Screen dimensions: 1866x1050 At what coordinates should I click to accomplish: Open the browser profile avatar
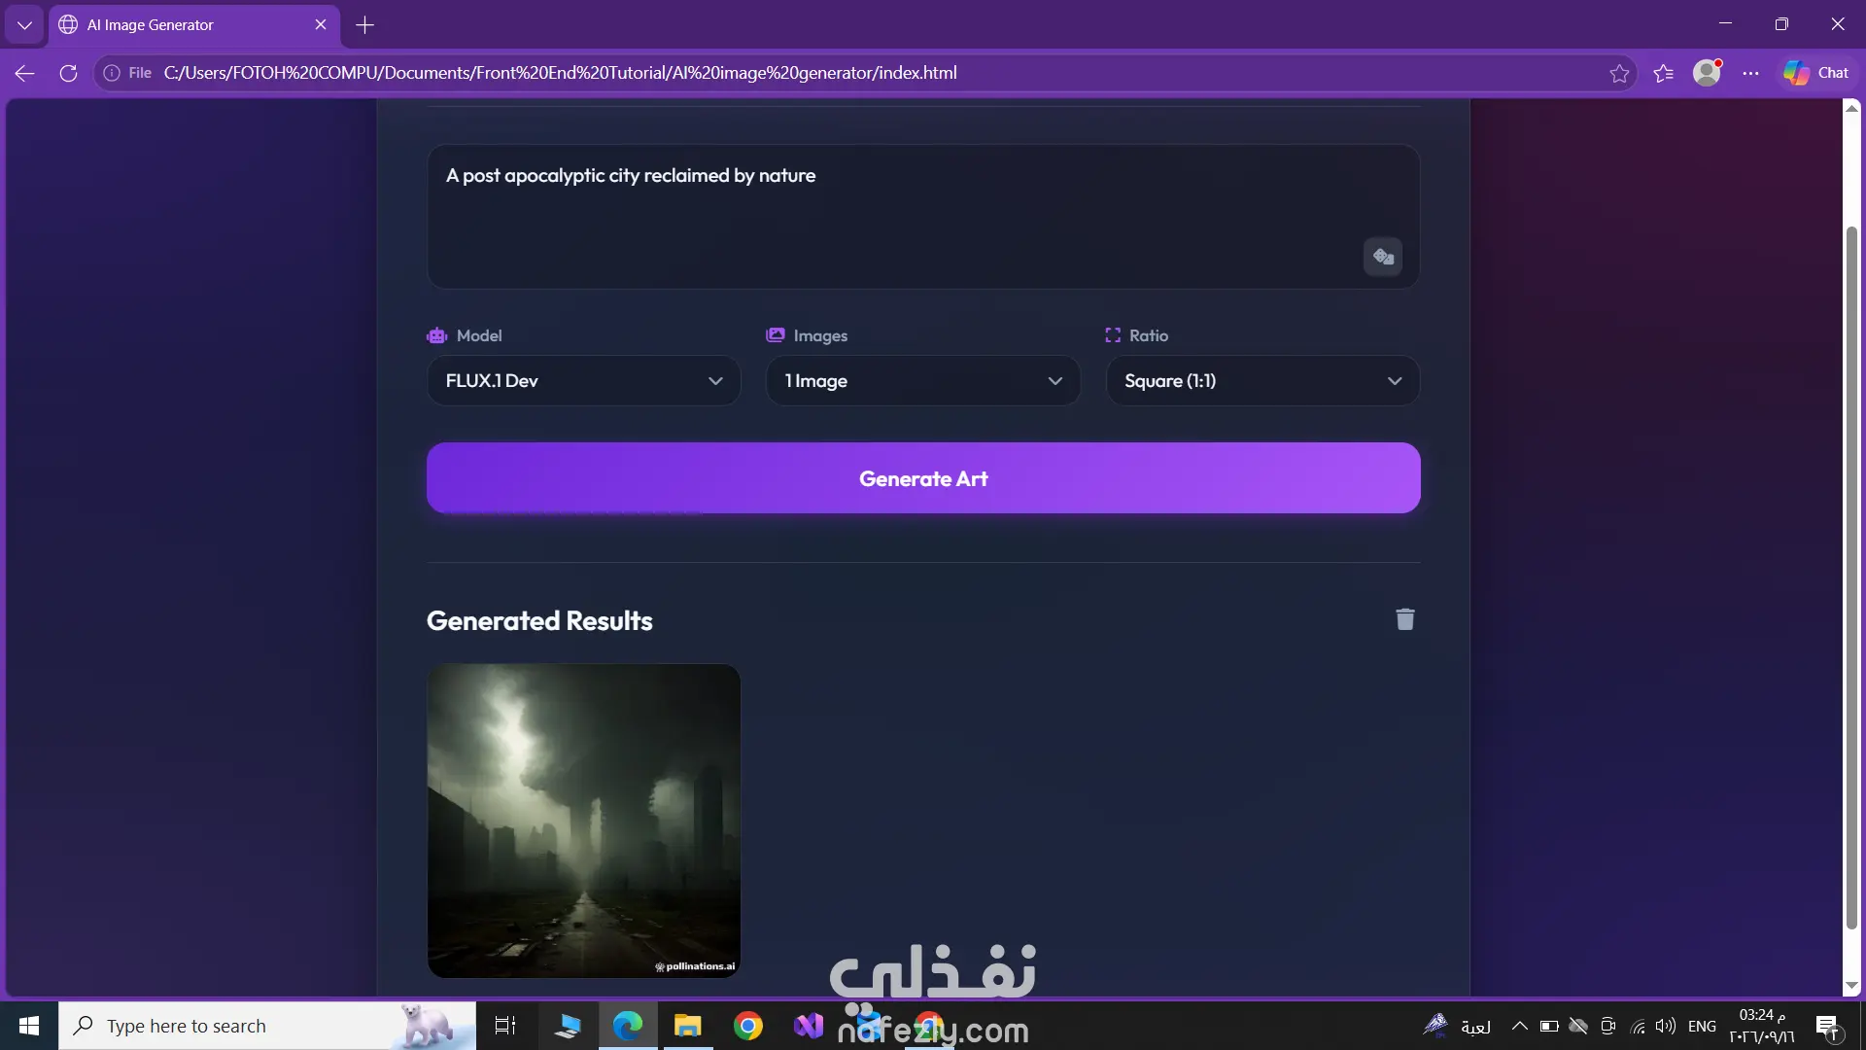(1707, 73)
